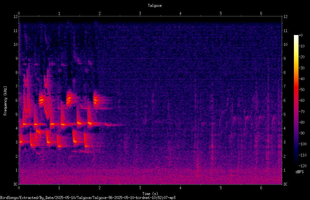Click the 12 kHz label on left axis
This screenshot has height=200, width=310.
(16, 17)
